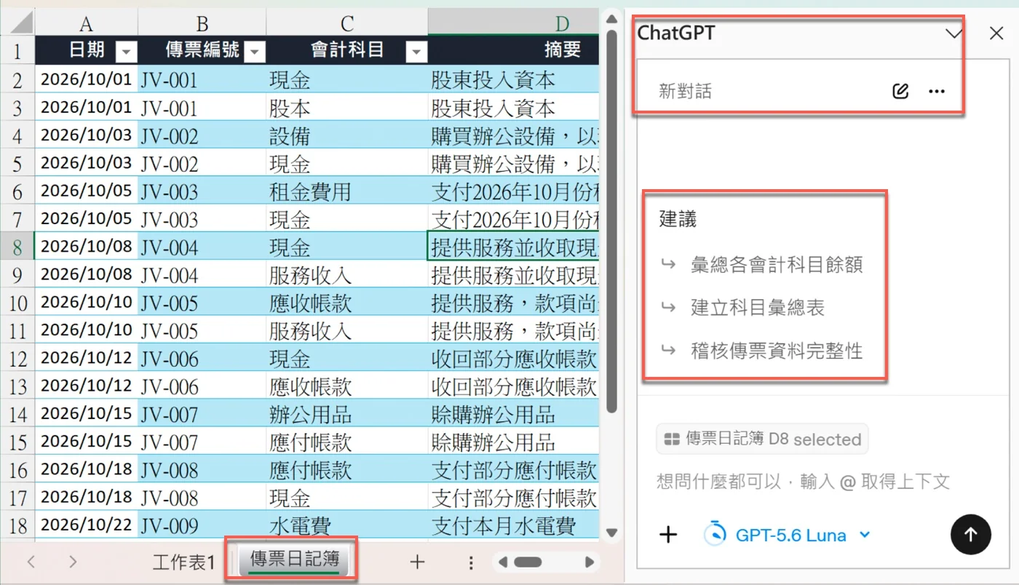This screenshot has width=1019, height=585.
Task: Close the ChatGPT side panel
Action: (x=996, y=33)
